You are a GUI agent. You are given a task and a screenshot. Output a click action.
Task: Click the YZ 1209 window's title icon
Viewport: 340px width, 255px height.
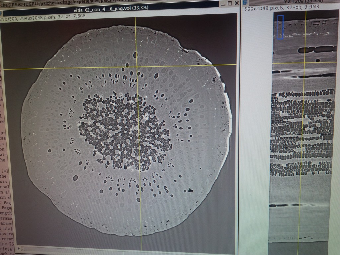click(x=245, y=3)
